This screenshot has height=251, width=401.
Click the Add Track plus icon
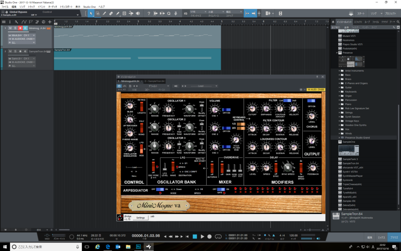click(x=49, y=22)
